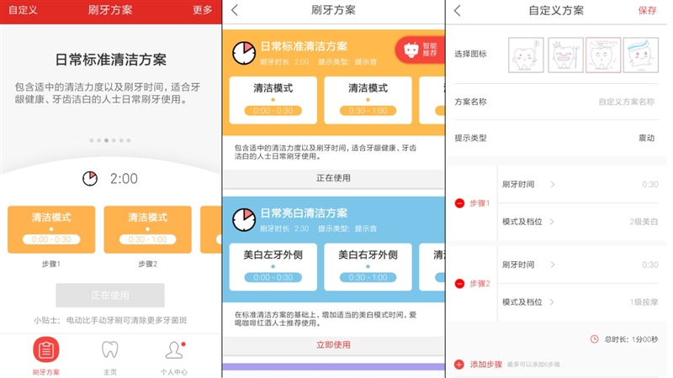
Task: Open 个人中心 profile icon in bottom navigation
Action: click(x=174, y=350)
